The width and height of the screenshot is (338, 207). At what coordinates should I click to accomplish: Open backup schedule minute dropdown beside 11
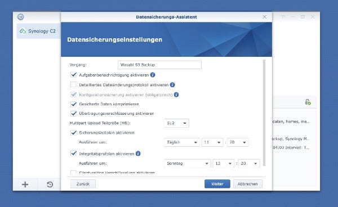click(x=238, y=142)
